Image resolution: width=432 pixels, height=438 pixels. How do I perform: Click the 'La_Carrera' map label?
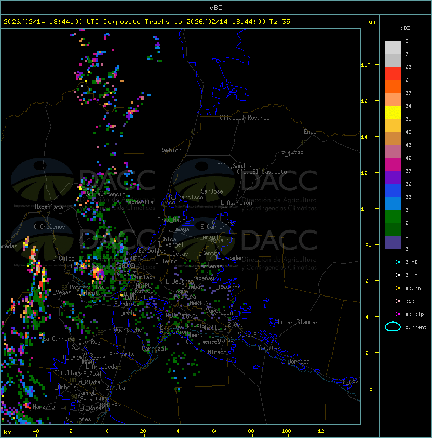pos(59,339)
